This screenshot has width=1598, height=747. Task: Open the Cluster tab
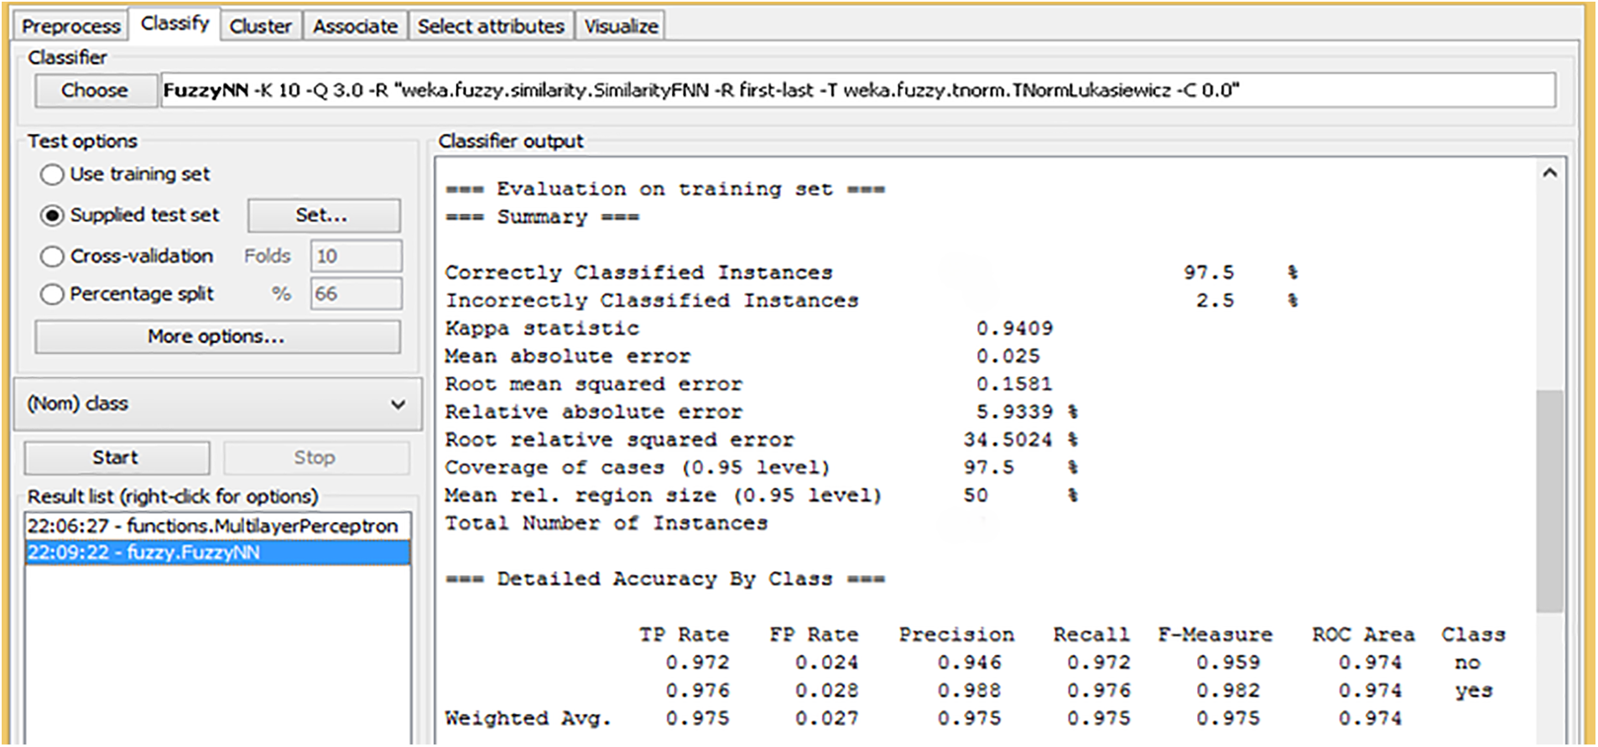(260, 26)
